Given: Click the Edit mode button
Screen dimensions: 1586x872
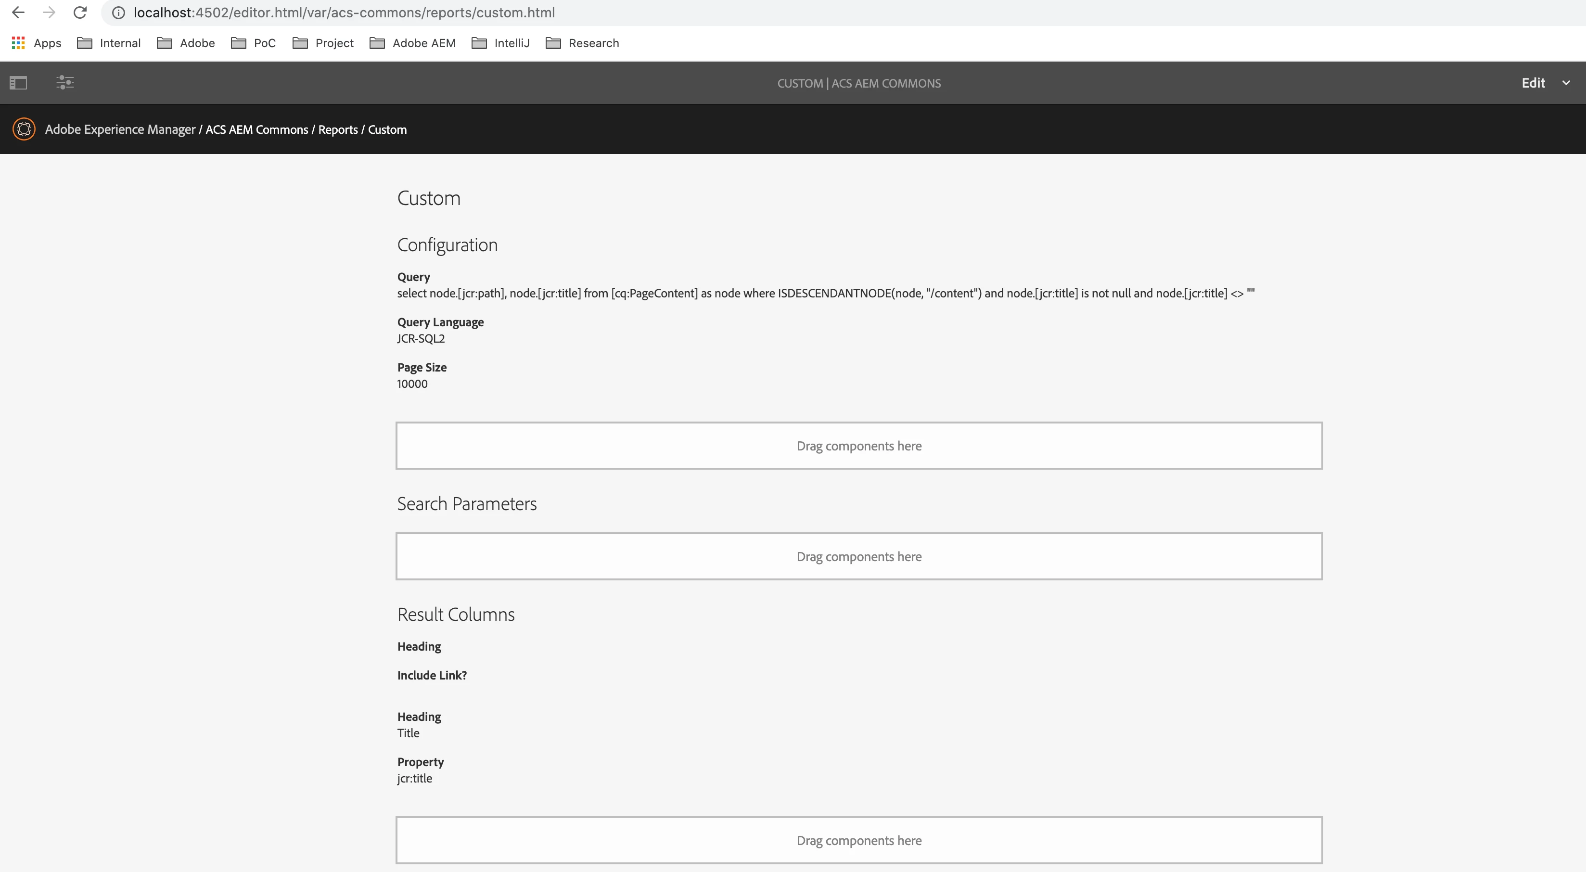Looking at the screenshot, I should click(x=1533, y=82).
